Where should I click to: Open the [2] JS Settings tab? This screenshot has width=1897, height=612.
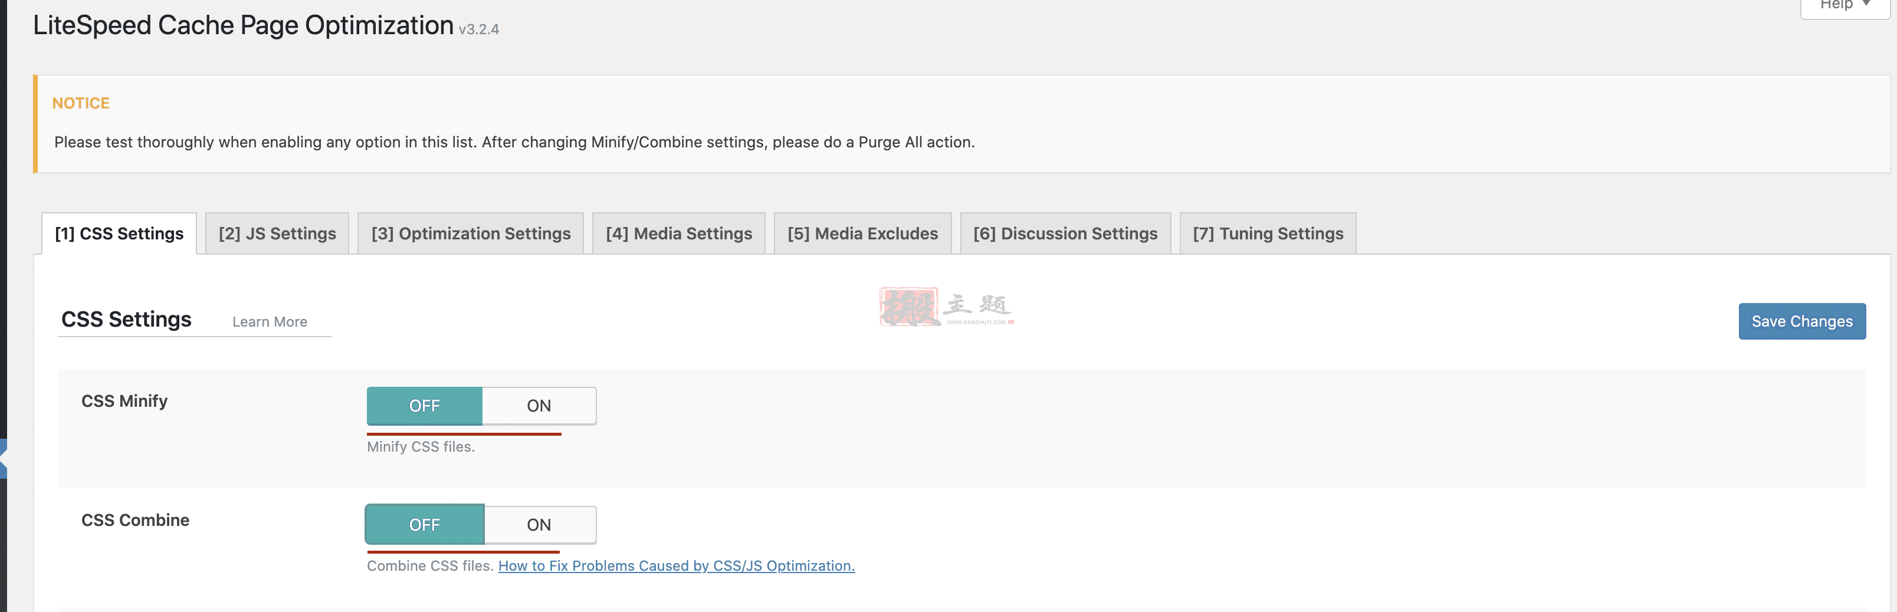point(277,233)
